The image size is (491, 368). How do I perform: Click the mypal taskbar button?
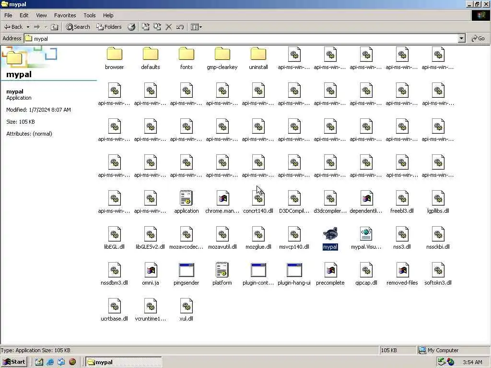(x=123, y=362)
